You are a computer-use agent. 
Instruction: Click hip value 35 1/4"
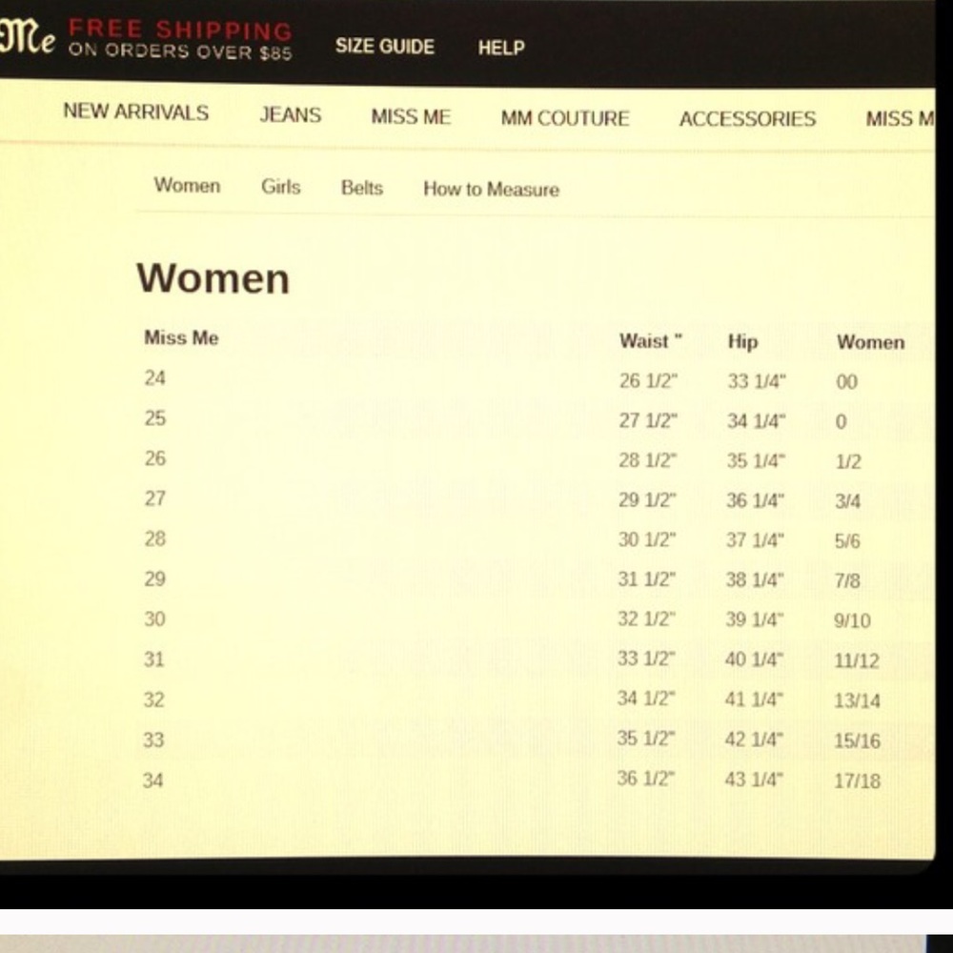pyautogui.click(x=756, y=461)
